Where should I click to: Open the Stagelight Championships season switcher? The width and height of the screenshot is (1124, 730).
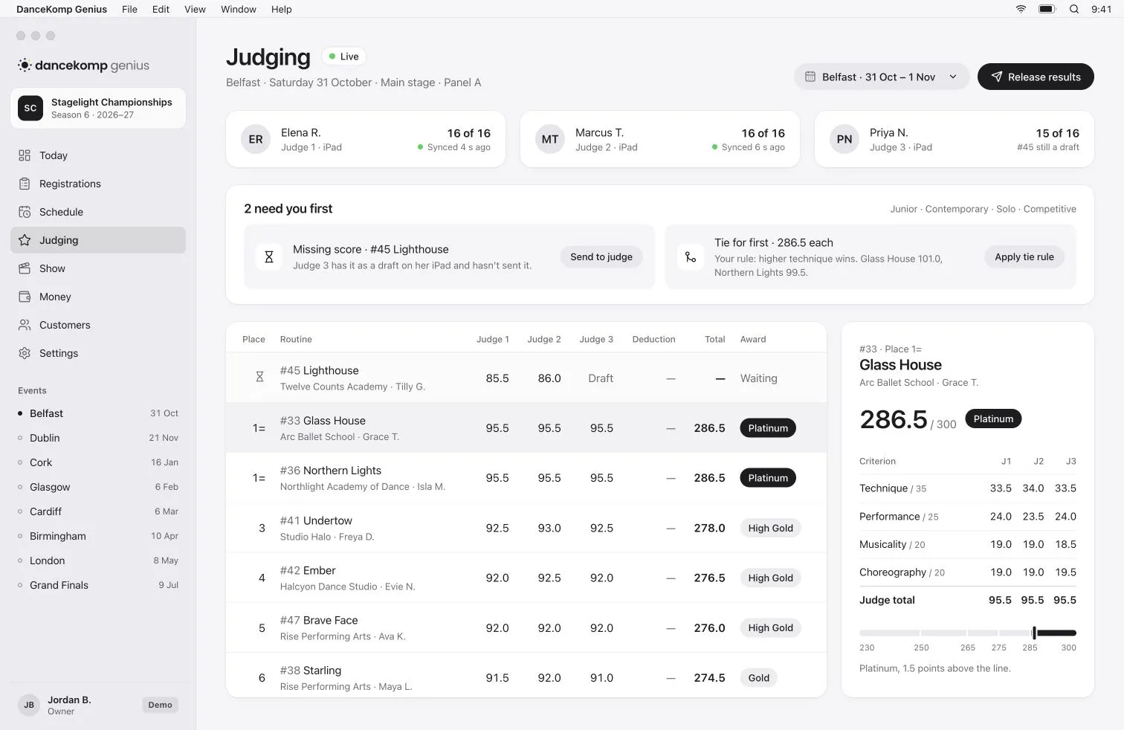click(x=98, y=109)
